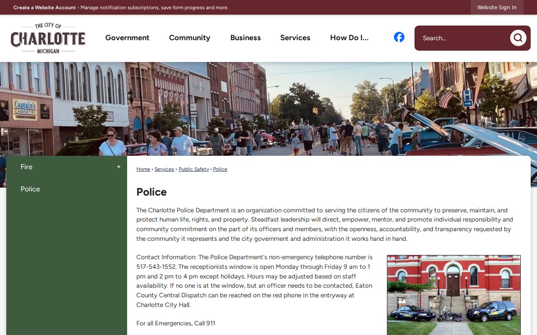The height and width of the screenshot is (335, 537).
Task: Click the Police page heading
Action: click(151, 192)
